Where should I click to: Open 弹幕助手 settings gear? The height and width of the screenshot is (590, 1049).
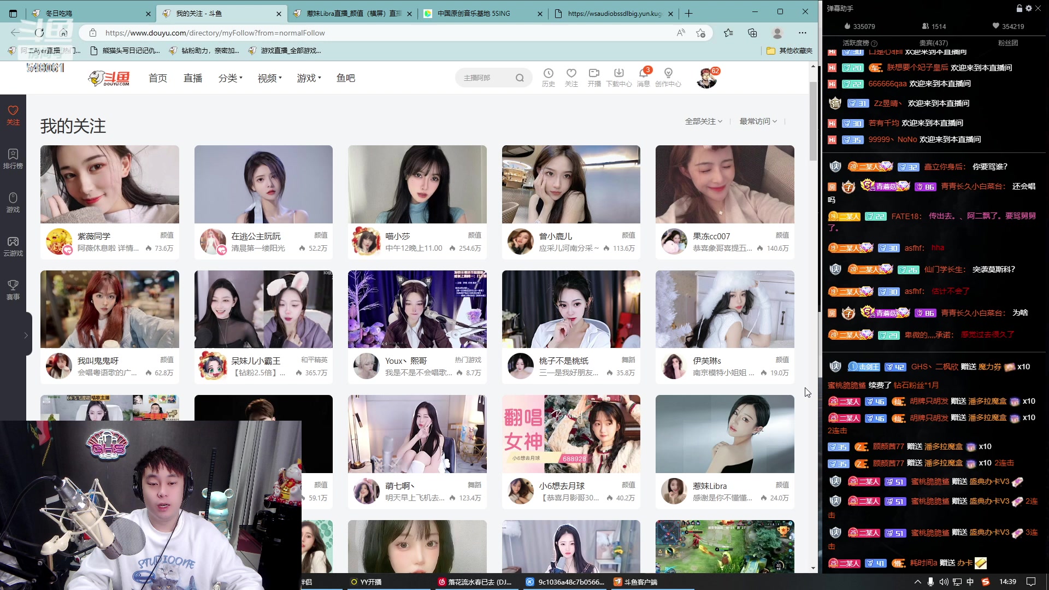[x=1029, y=8]
